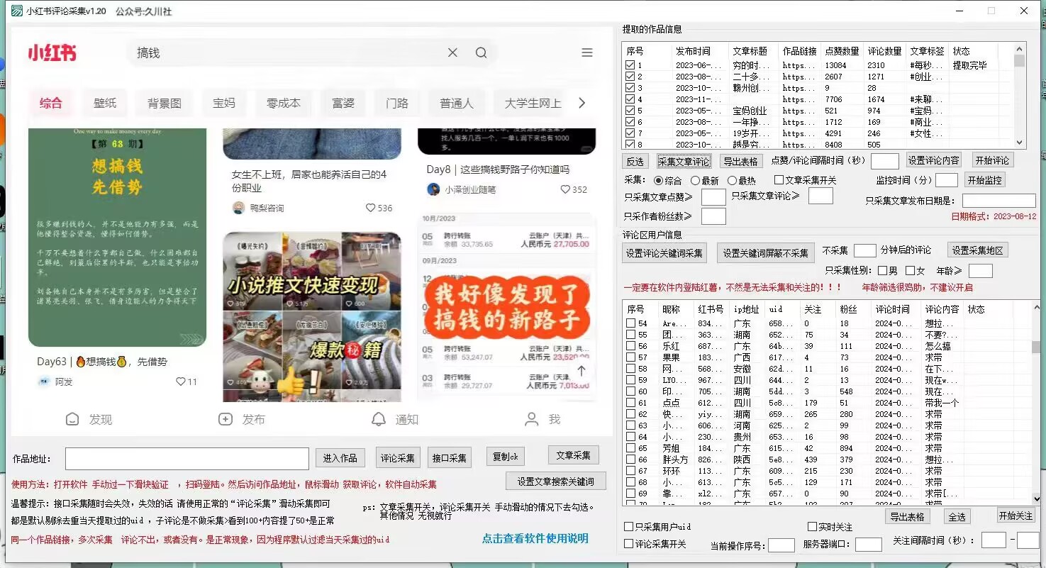Show more category tabs with right chevron
The height and width of the screenshot is (568, 1046).
pos(582,103)
